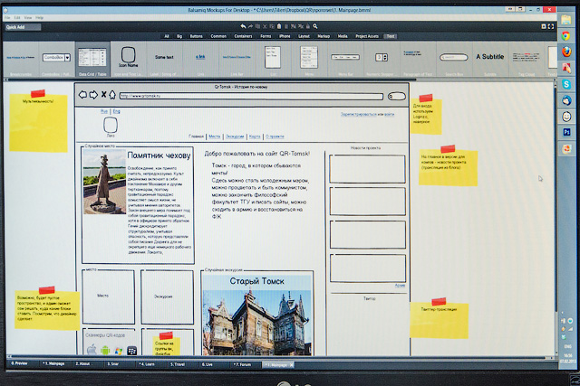The image size is (580, 386).
Task: Filter library by Buttons category
Action: (x=196, y=36)
